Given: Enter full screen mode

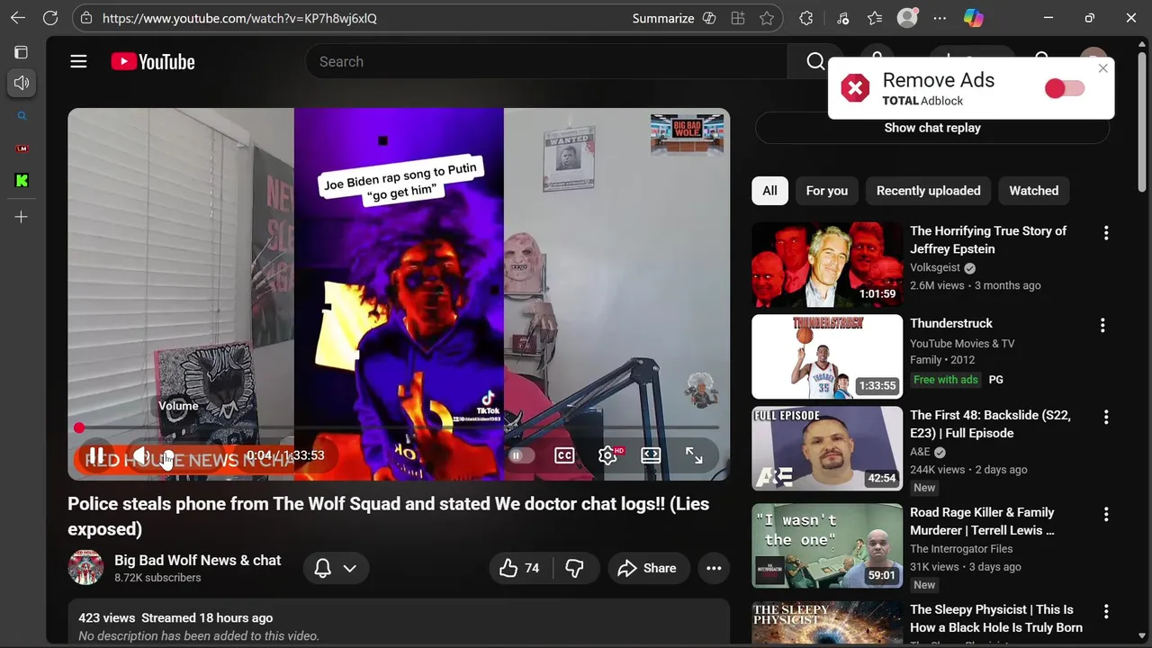Looking at the screenshot, I should [x=694, y=455].
